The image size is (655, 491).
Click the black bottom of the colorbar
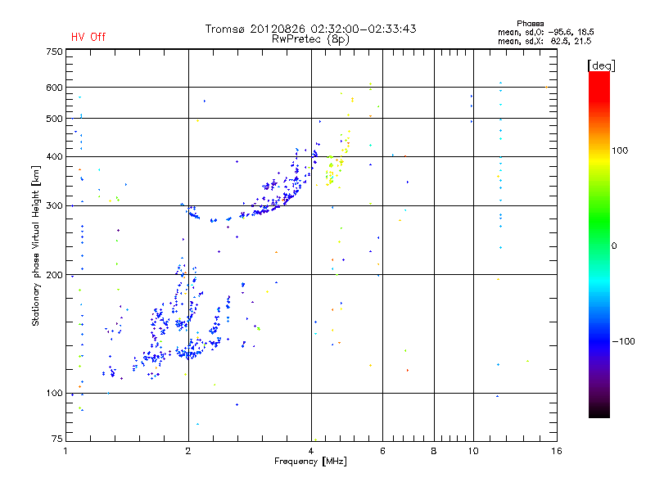tap(599, 412)
